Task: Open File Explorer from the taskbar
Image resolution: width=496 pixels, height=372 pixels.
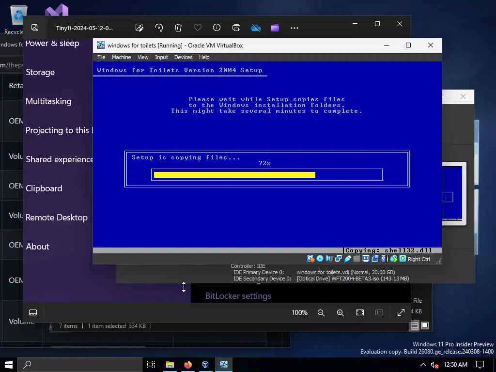Action: click(x=170, y=365)
